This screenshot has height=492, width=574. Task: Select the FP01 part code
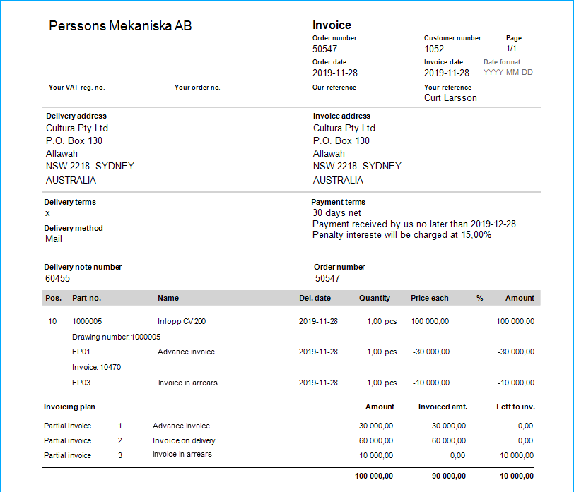pyautogui.click(x=82, y=352)
